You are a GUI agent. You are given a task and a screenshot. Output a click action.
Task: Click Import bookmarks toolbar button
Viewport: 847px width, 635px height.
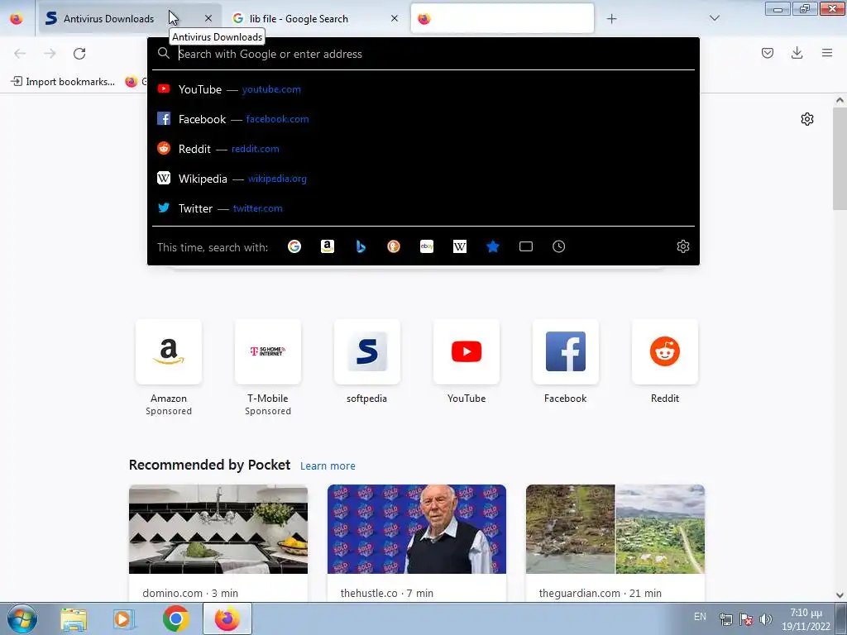(63, 82)
